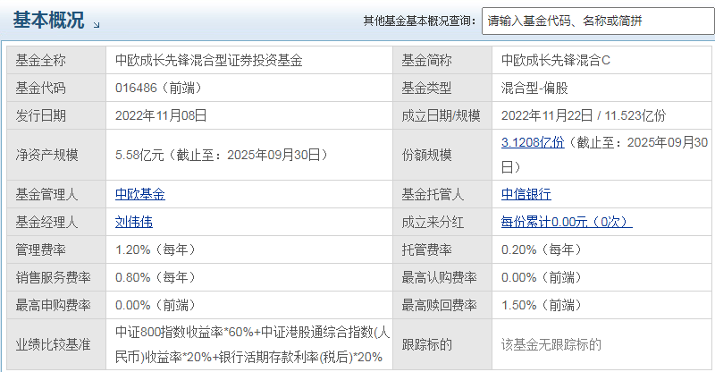
Task: Select the 最高赎回费率 label
Action: [x=439, y=305]
